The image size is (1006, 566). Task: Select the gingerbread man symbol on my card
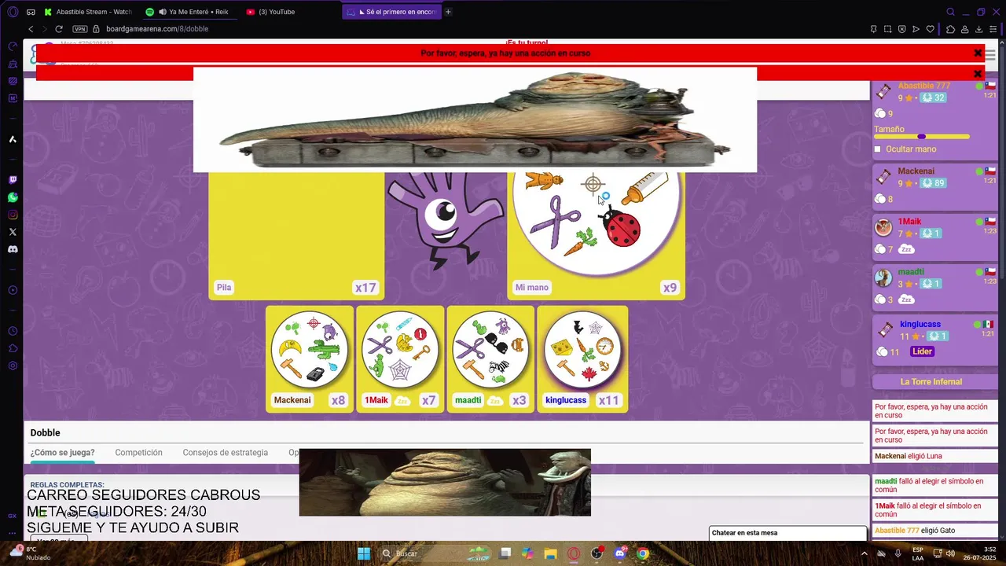544,180
